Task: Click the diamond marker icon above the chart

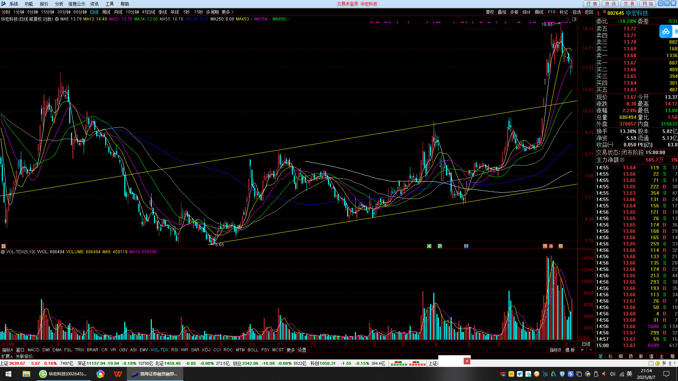Action: coord(567,19)
